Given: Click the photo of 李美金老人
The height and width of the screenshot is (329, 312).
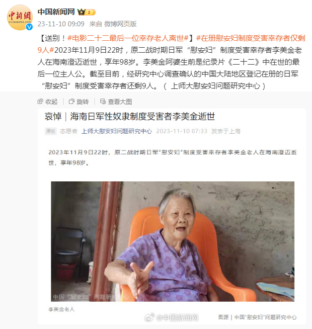Looking at the screenshot, I should tap(172, 242).
